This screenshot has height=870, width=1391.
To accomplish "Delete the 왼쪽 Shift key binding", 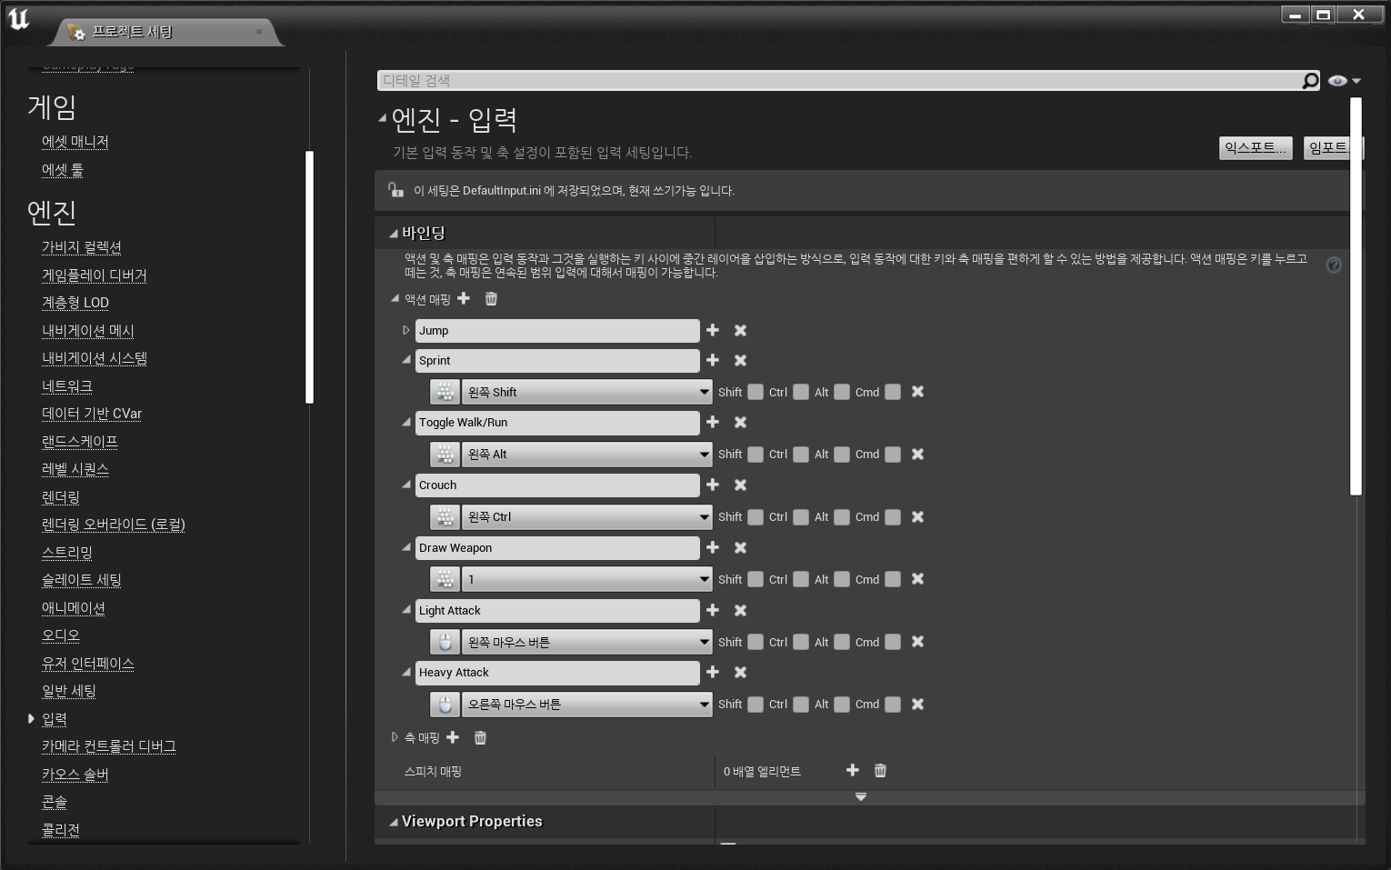I will tap(917, 392).
